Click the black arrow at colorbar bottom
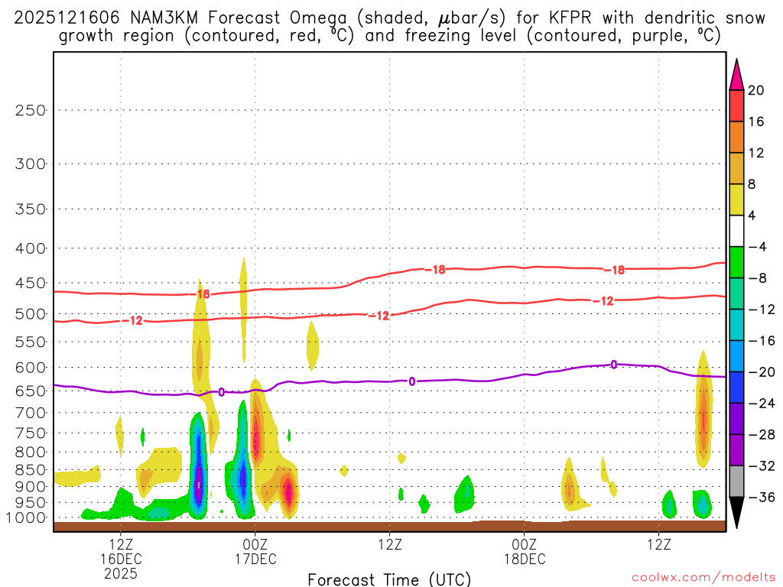 [x=736, y=512]
